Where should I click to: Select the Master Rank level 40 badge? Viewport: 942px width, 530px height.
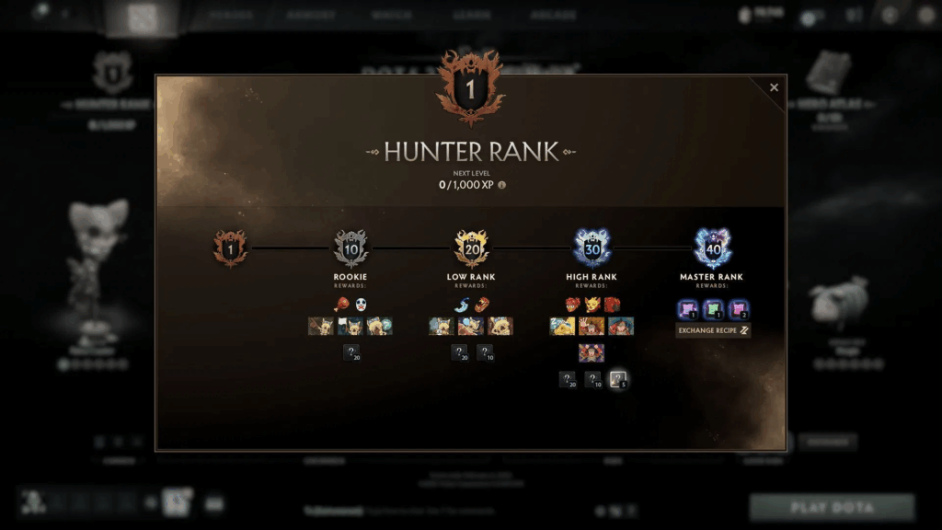click(x=713, y=248)
